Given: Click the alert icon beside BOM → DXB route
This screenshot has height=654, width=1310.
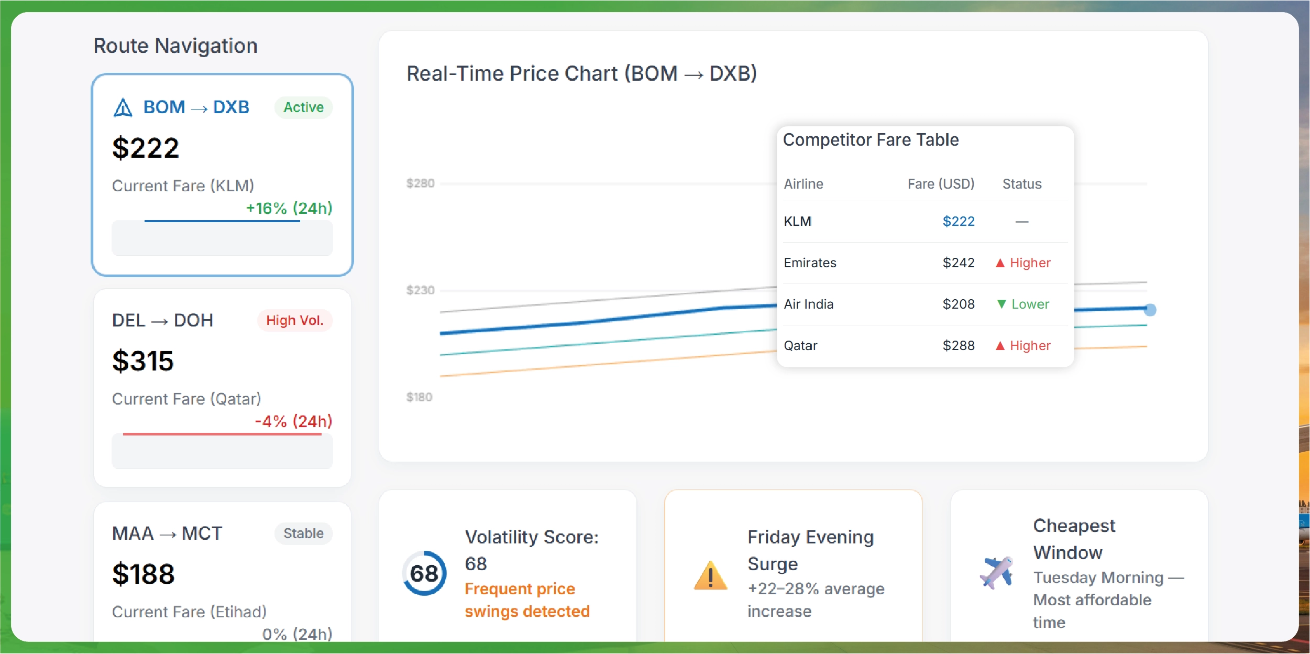Looking at the screenshot, I should (x=122, y=107).
